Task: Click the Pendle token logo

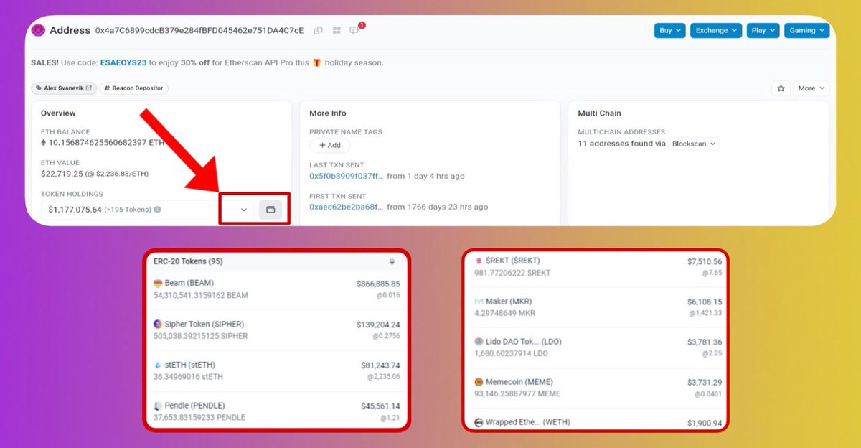Action: coord(158,406)
